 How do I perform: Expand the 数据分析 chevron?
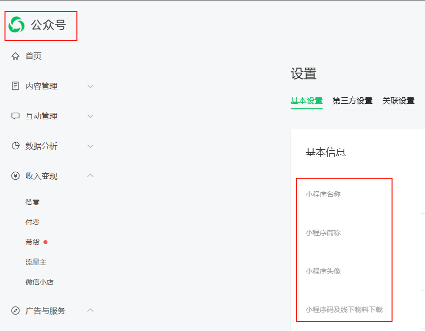(90, 146)
